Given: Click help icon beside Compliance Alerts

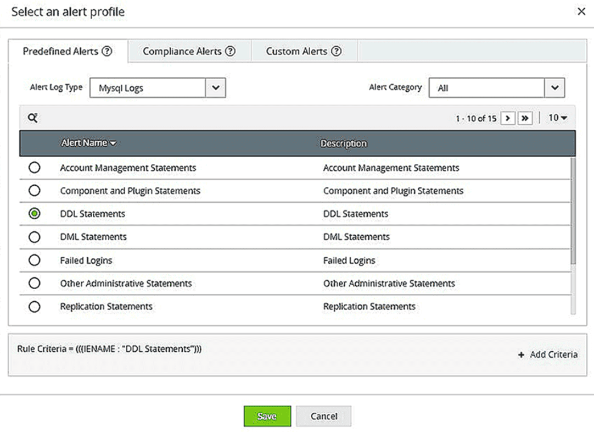Looking at the screenshot, I should 230,51.
